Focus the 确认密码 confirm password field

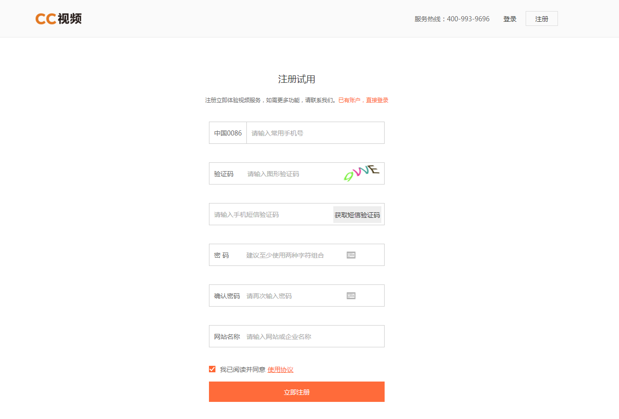point(291,295)
